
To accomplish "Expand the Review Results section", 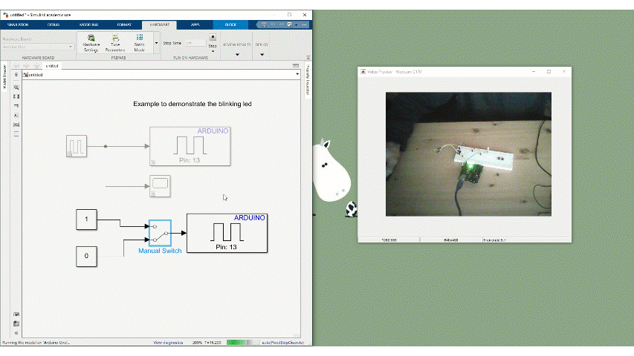I will click(x=237, y=54).
